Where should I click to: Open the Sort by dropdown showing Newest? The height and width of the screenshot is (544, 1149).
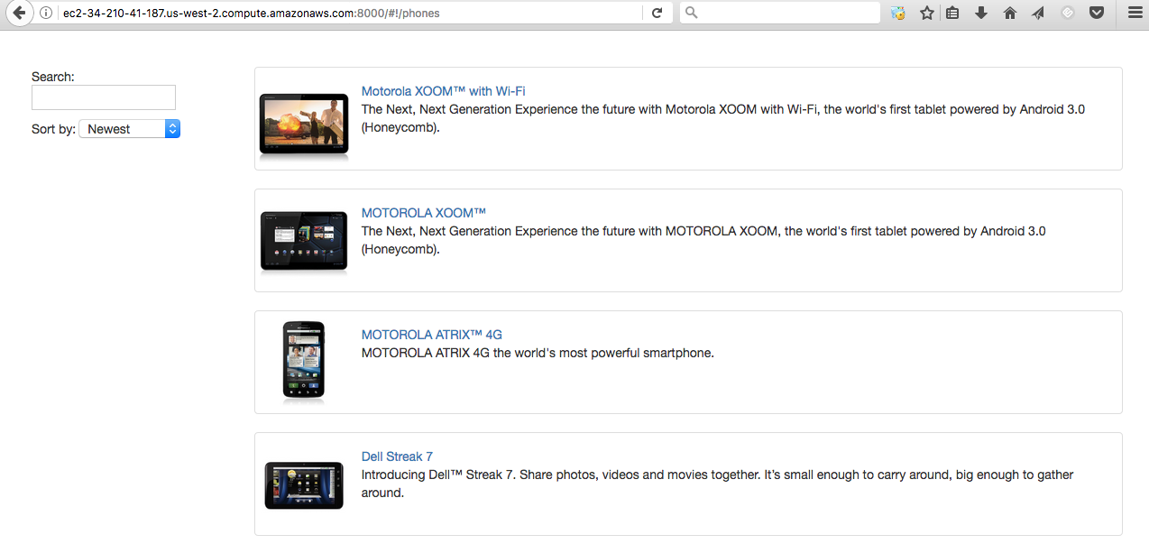130,129
